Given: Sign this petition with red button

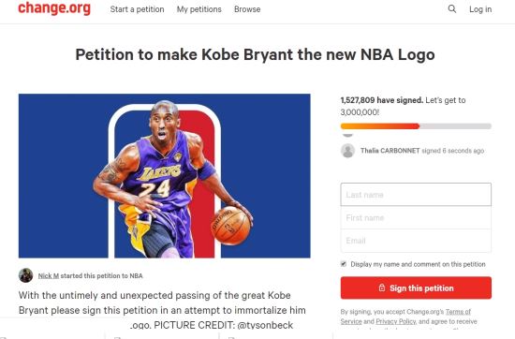Looking at the screenshot, I should coord(416,287).
